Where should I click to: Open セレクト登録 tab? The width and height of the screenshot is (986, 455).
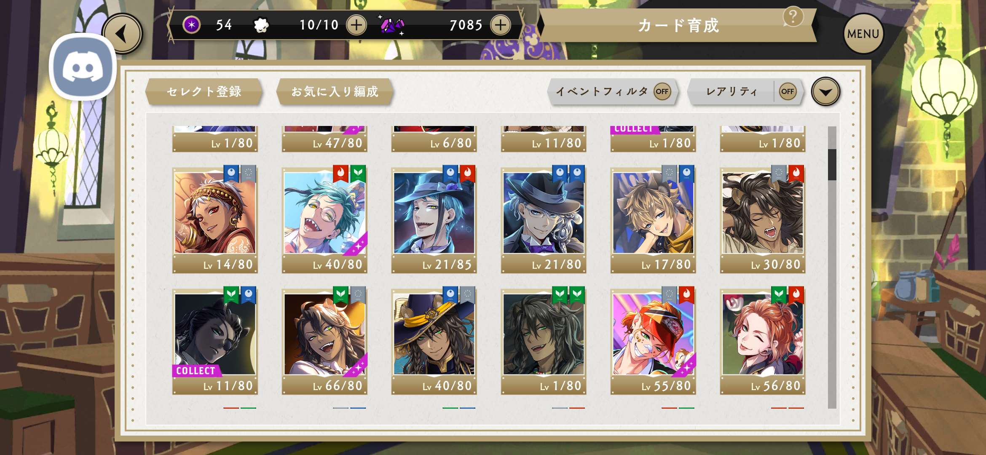pos(204,91)
